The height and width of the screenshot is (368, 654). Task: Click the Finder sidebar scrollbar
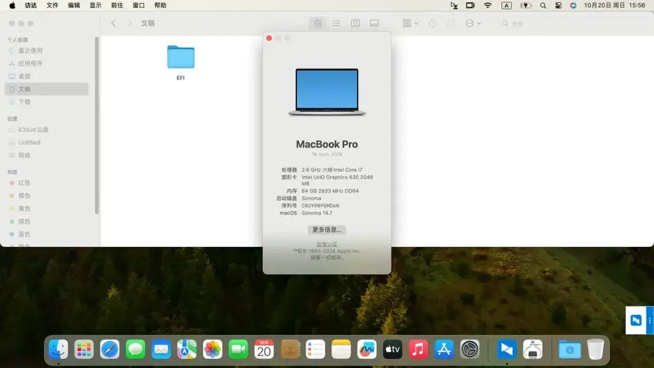[x=97, y=125]
